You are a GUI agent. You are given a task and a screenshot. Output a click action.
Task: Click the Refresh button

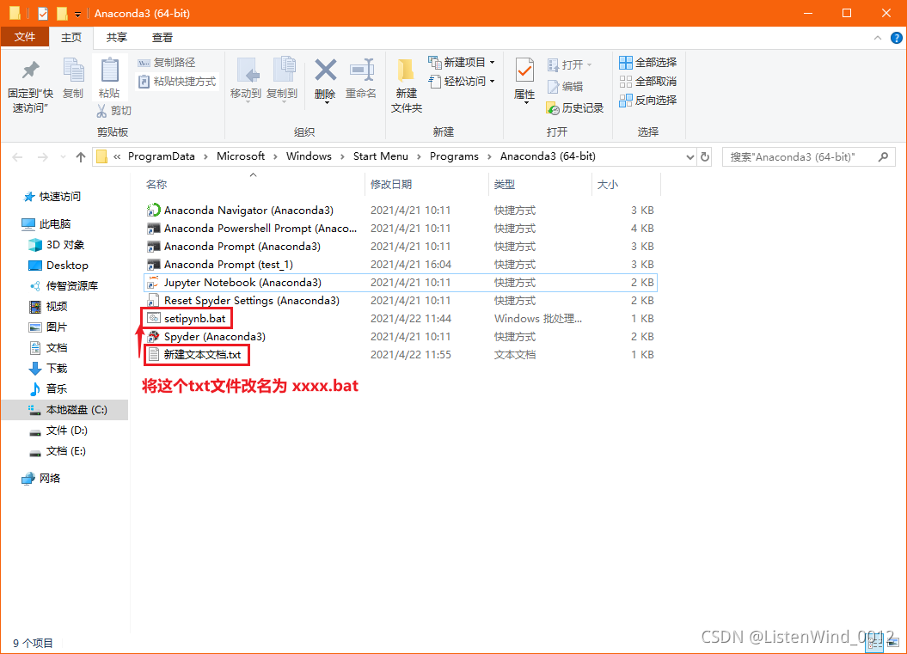(705, 156)
